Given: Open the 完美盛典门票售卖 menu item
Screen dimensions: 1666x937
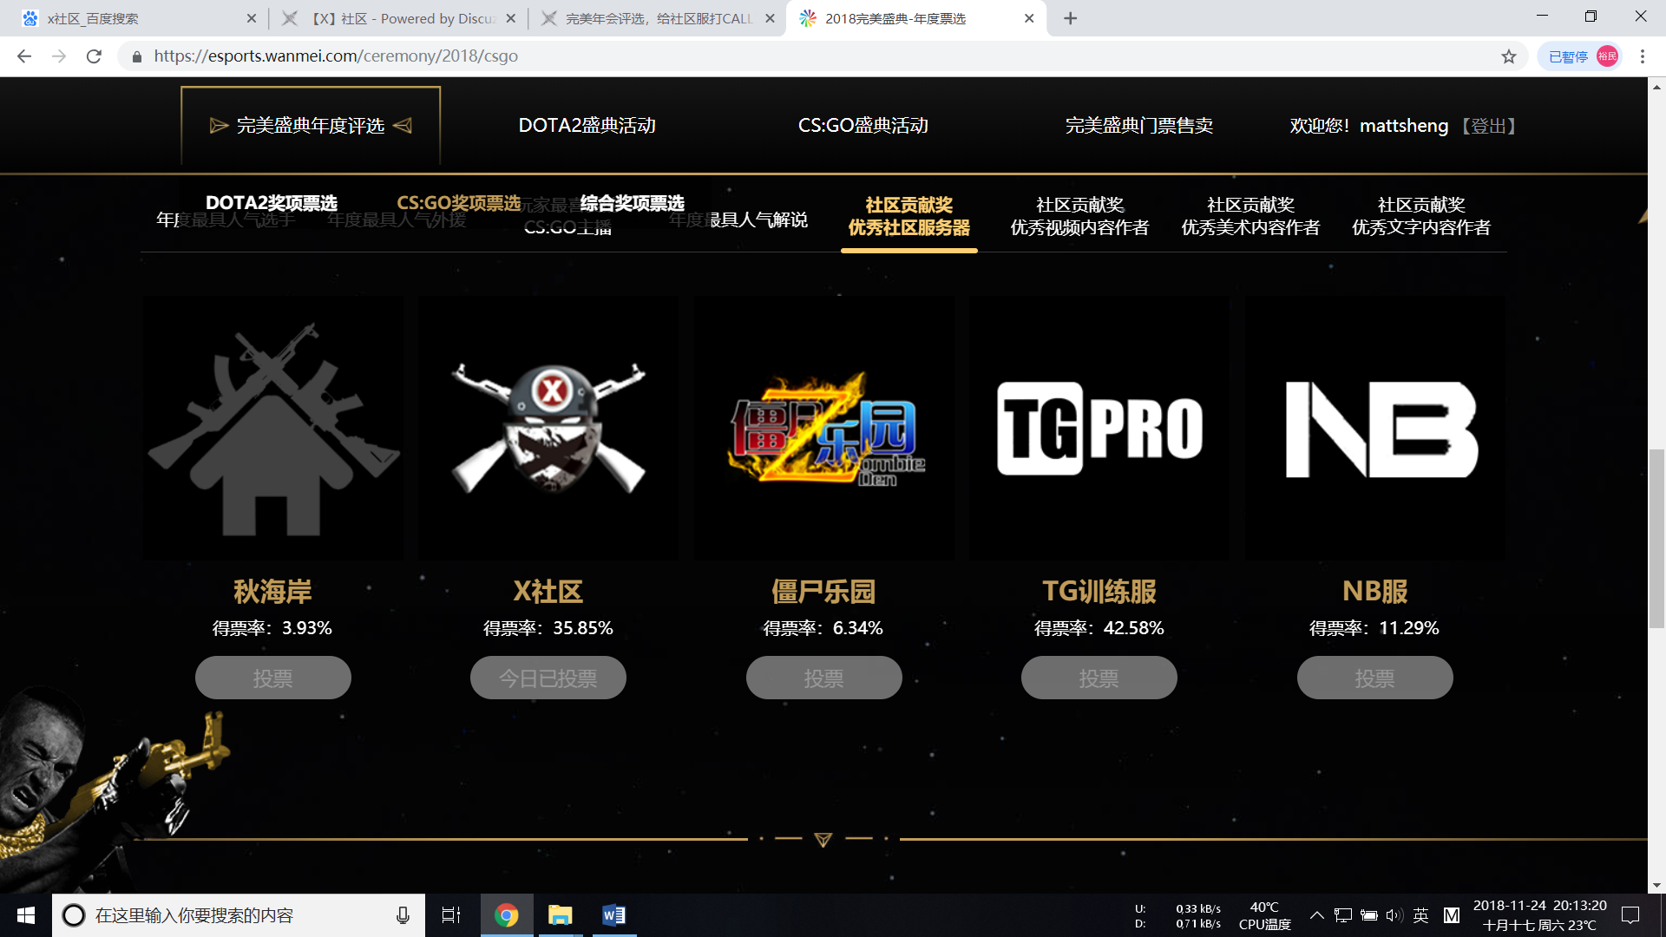Looking at the screenshot, I should point(1139,126).
